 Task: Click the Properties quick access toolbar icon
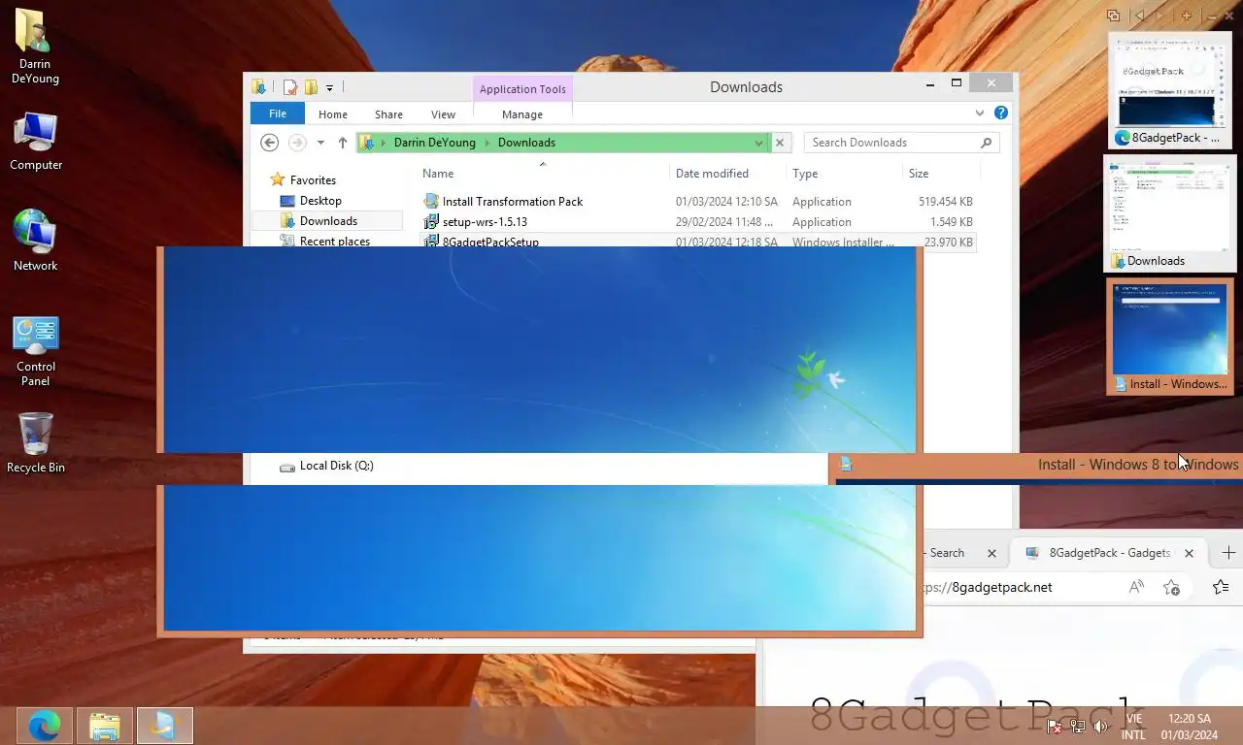290,87
